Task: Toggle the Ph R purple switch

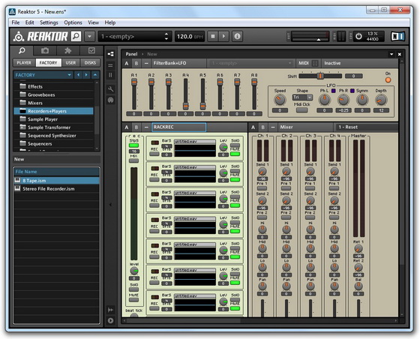Action: [x=352, y=91]
